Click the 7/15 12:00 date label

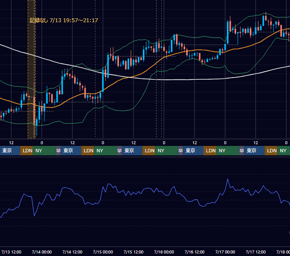[x=133, y=252]
